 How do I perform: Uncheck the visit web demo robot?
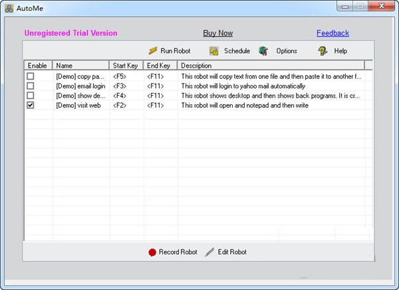(30, 105)
